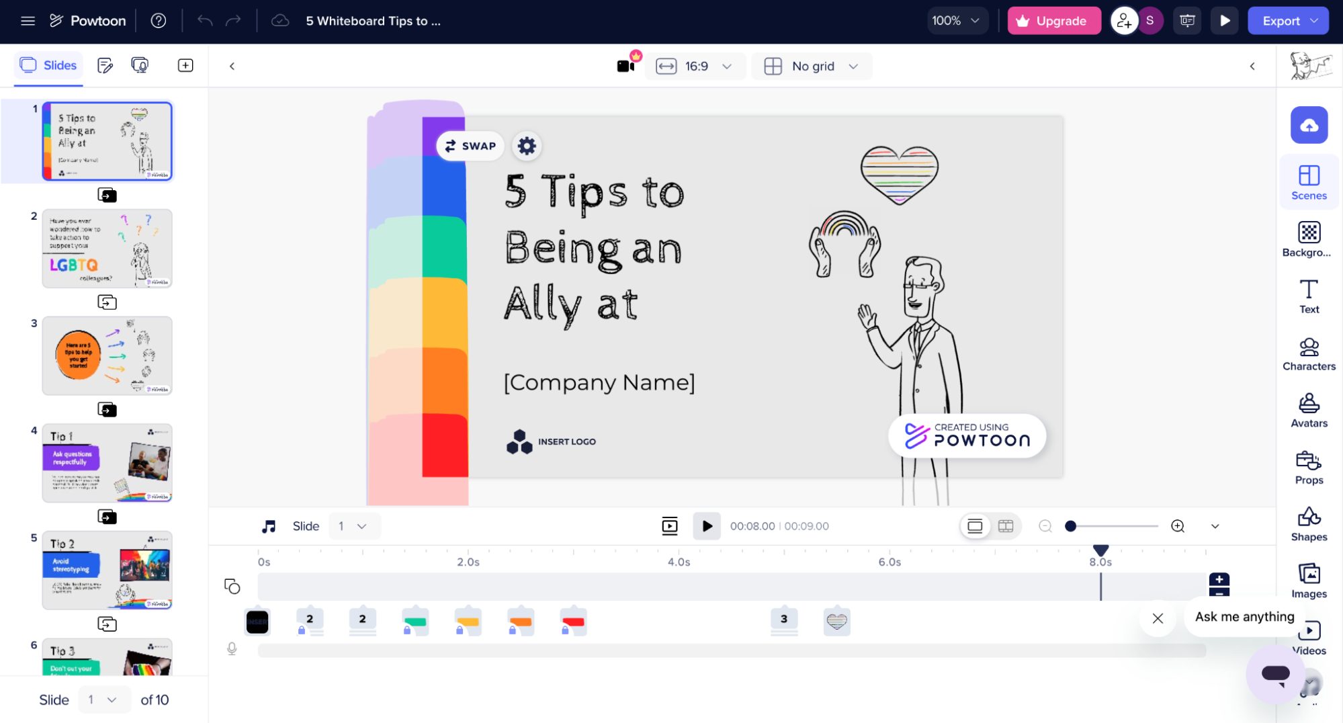Open the 100% zoom level dropdown
Viewport: 1343px width, 723px height.
tap(956, 21)
